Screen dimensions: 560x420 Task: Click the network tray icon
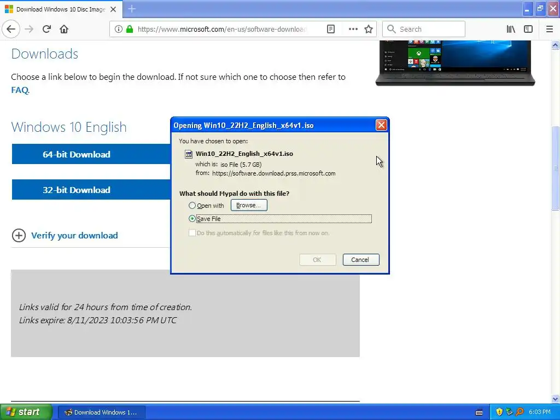point(509,412)
